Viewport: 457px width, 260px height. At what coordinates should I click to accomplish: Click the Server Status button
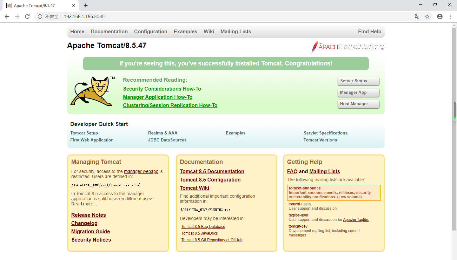point(359,81)
